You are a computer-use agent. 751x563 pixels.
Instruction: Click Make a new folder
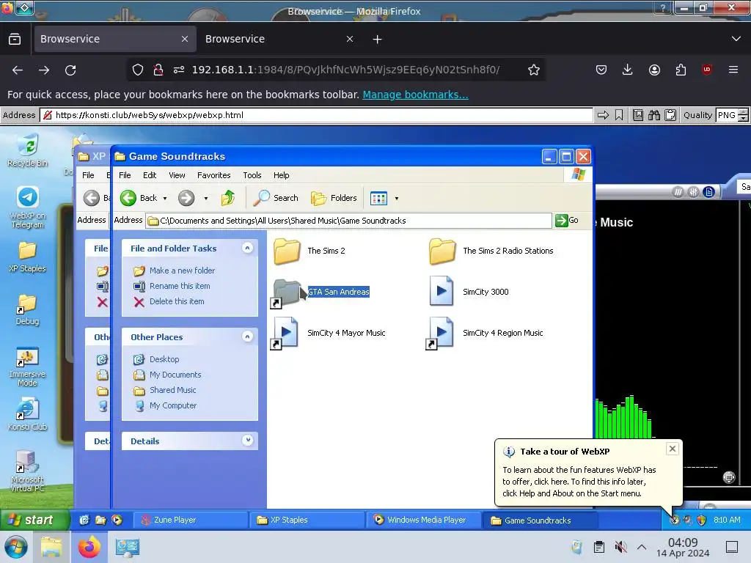[175, 271]
